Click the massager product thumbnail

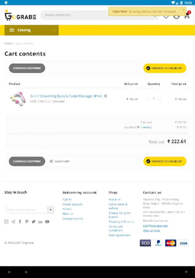pyautogui.click(x=17, y=99)
